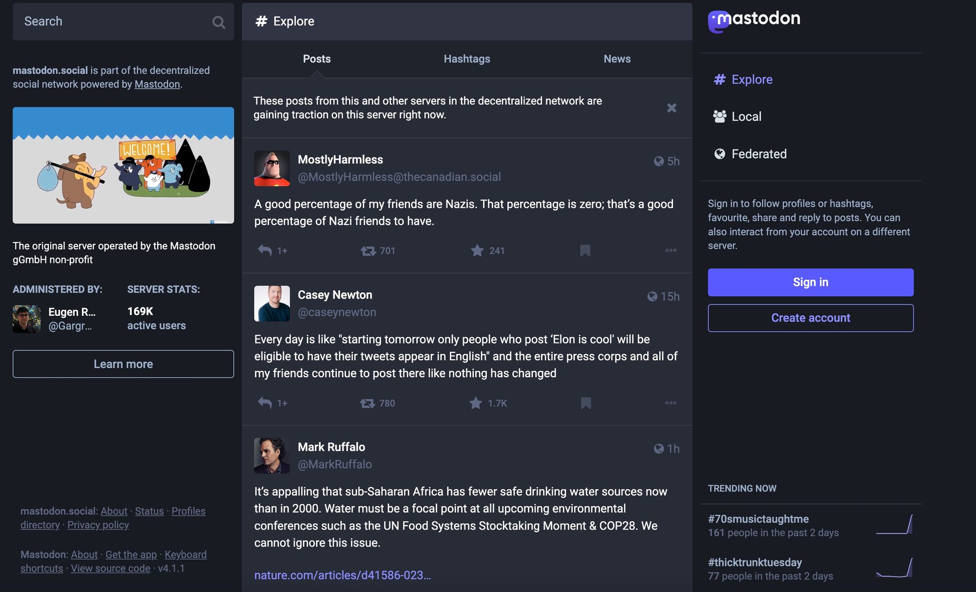Click the search magnifier icon
This screenshot has width=976, height=592.
218,22
